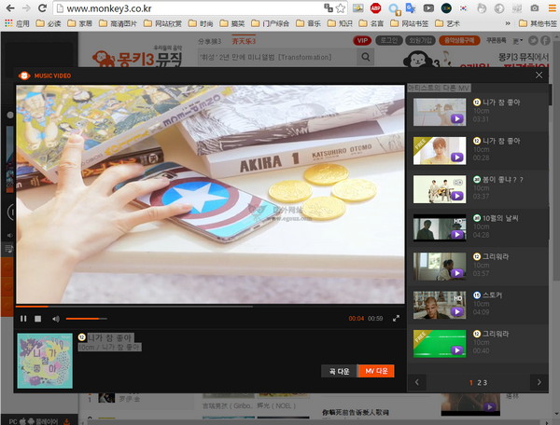Screen dimensions: 560x425
Task: Click the 봄이 좋냐?? title text
Action: [503, 180]
